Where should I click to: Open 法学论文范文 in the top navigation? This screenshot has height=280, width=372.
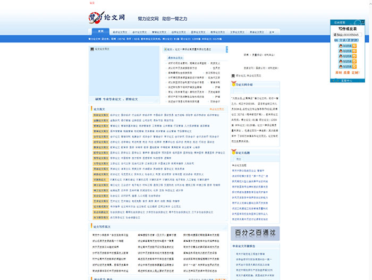179,32
